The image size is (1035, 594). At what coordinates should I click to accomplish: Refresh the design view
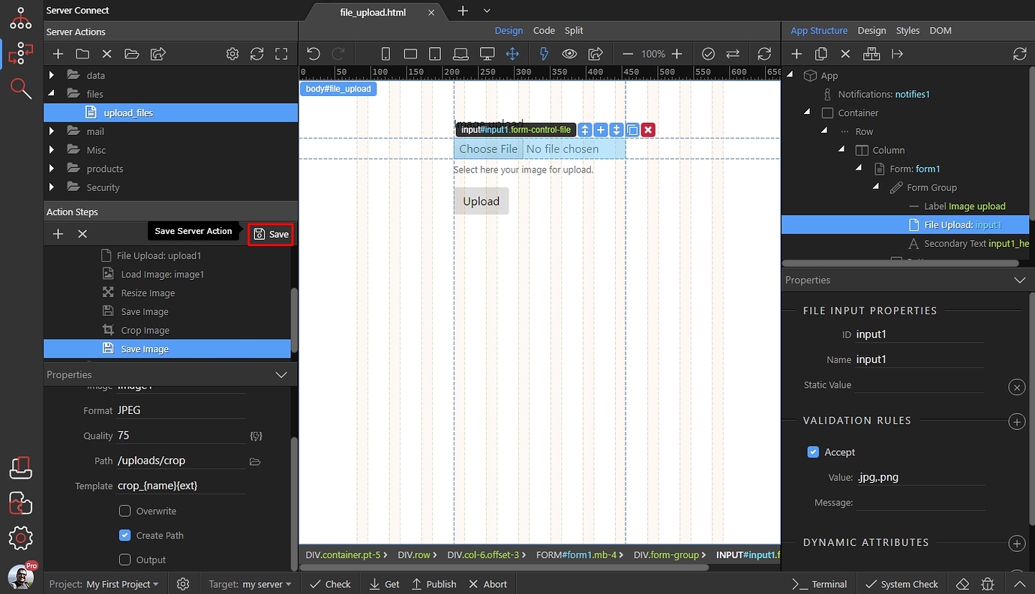[x=764, y=54]
